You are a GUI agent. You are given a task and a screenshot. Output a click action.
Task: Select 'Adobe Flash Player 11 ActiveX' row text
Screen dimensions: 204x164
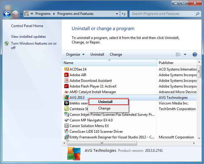tap(93, 86)
